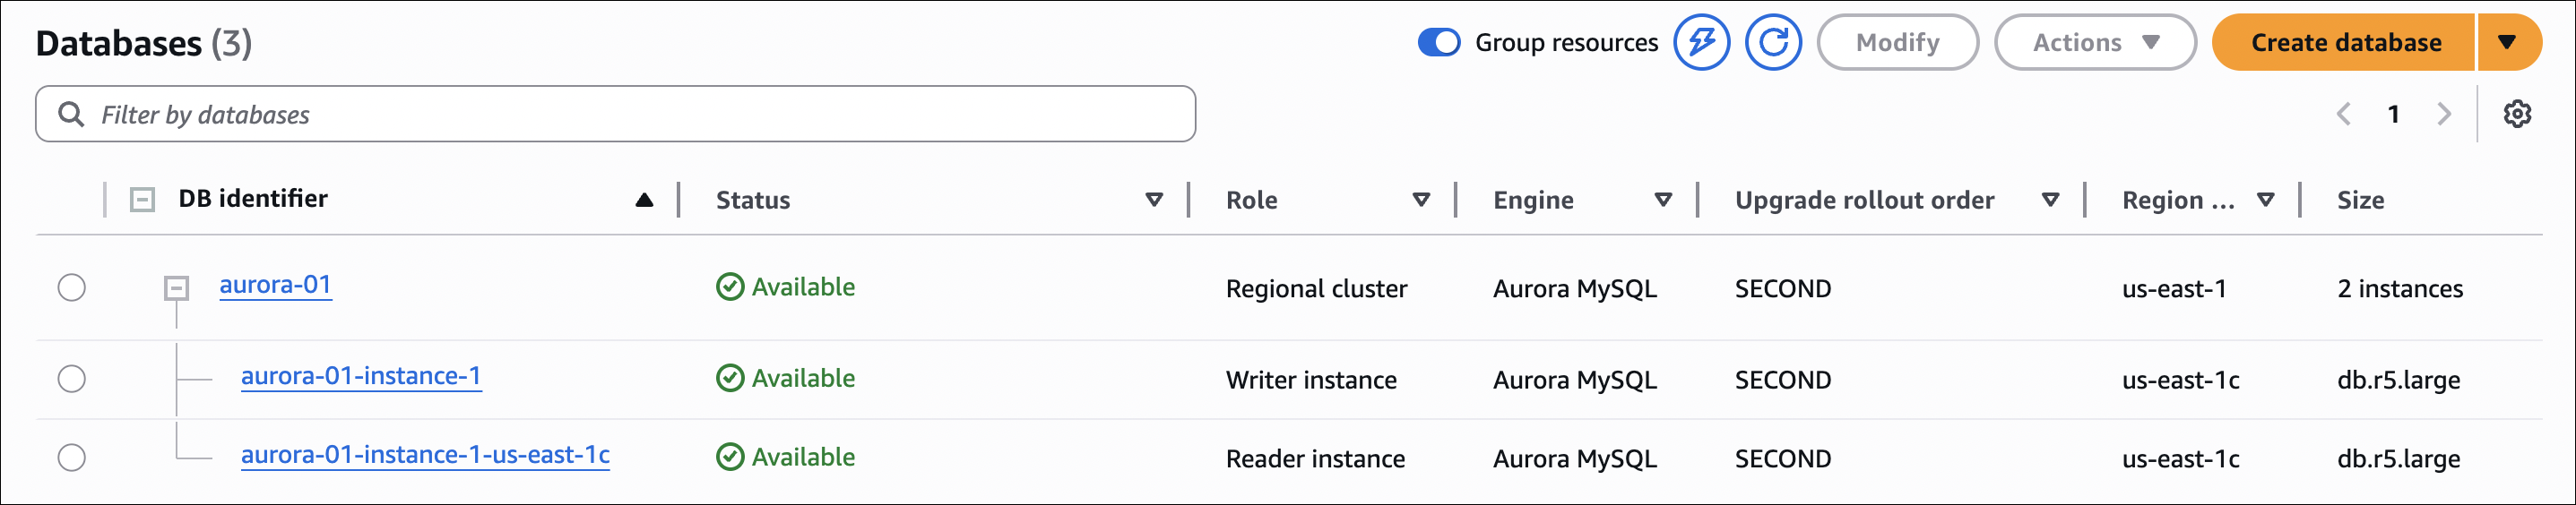
Task: Click the lightning bolt icon button
Action: (1701, 42)
